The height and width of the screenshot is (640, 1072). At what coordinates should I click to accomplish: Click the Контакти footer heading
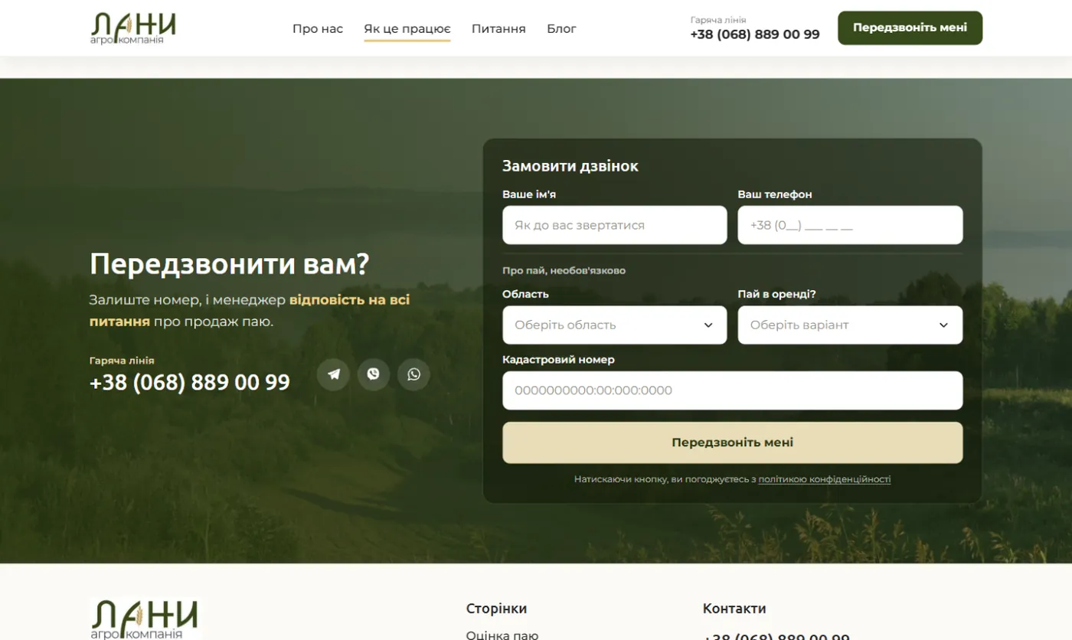coord(734,609)
